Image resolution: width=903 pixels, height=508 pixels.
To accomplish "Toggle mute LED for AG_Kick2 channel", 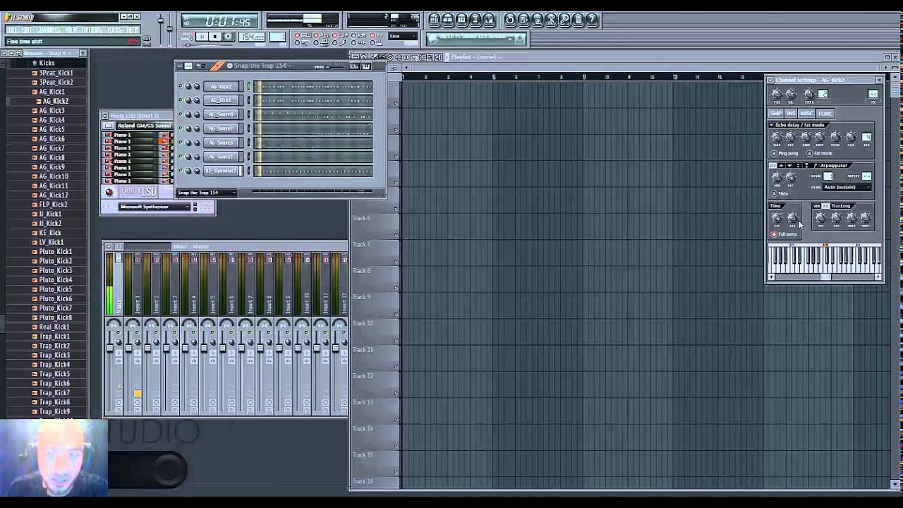I will tap(180, 86).
